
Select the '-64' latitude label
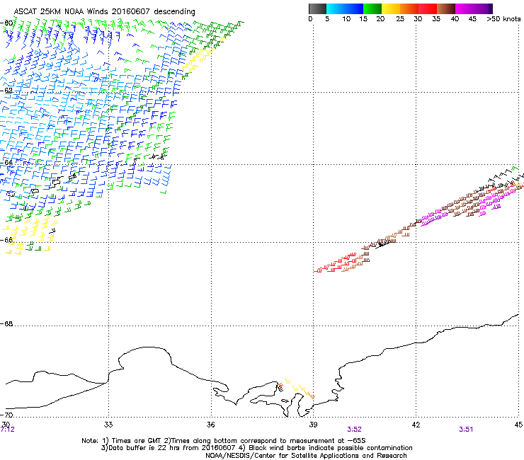tap(6, 163)
